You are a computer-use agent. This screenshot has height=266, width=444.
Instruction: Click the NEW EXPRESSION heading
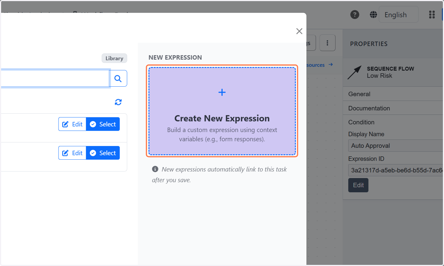coord(175,57)
